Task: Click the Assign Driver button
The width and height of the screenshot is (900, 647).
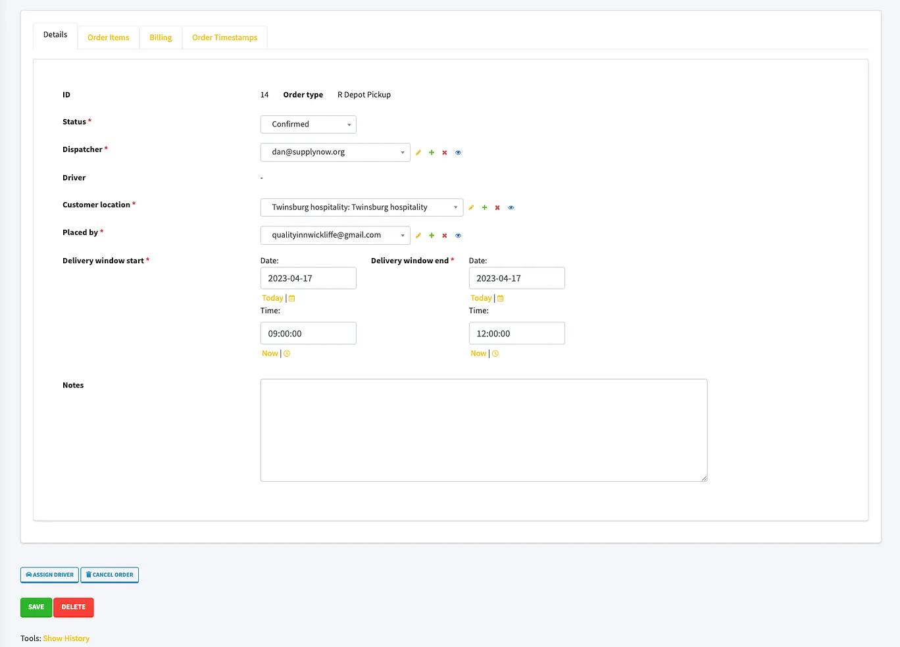Action: (49, 575)
